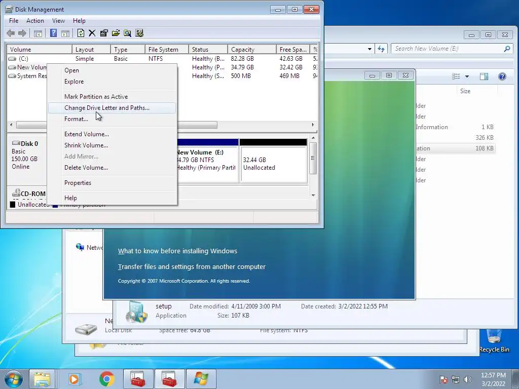Click the Capacity column header

[252, 49]
